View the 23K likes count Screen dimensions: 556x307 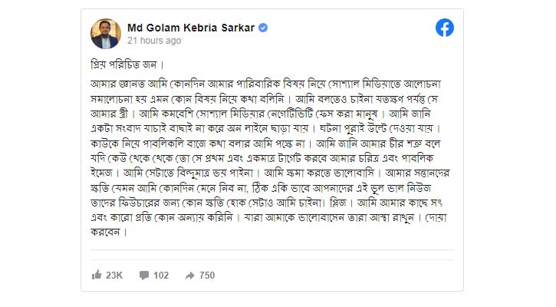click(114, 275)
